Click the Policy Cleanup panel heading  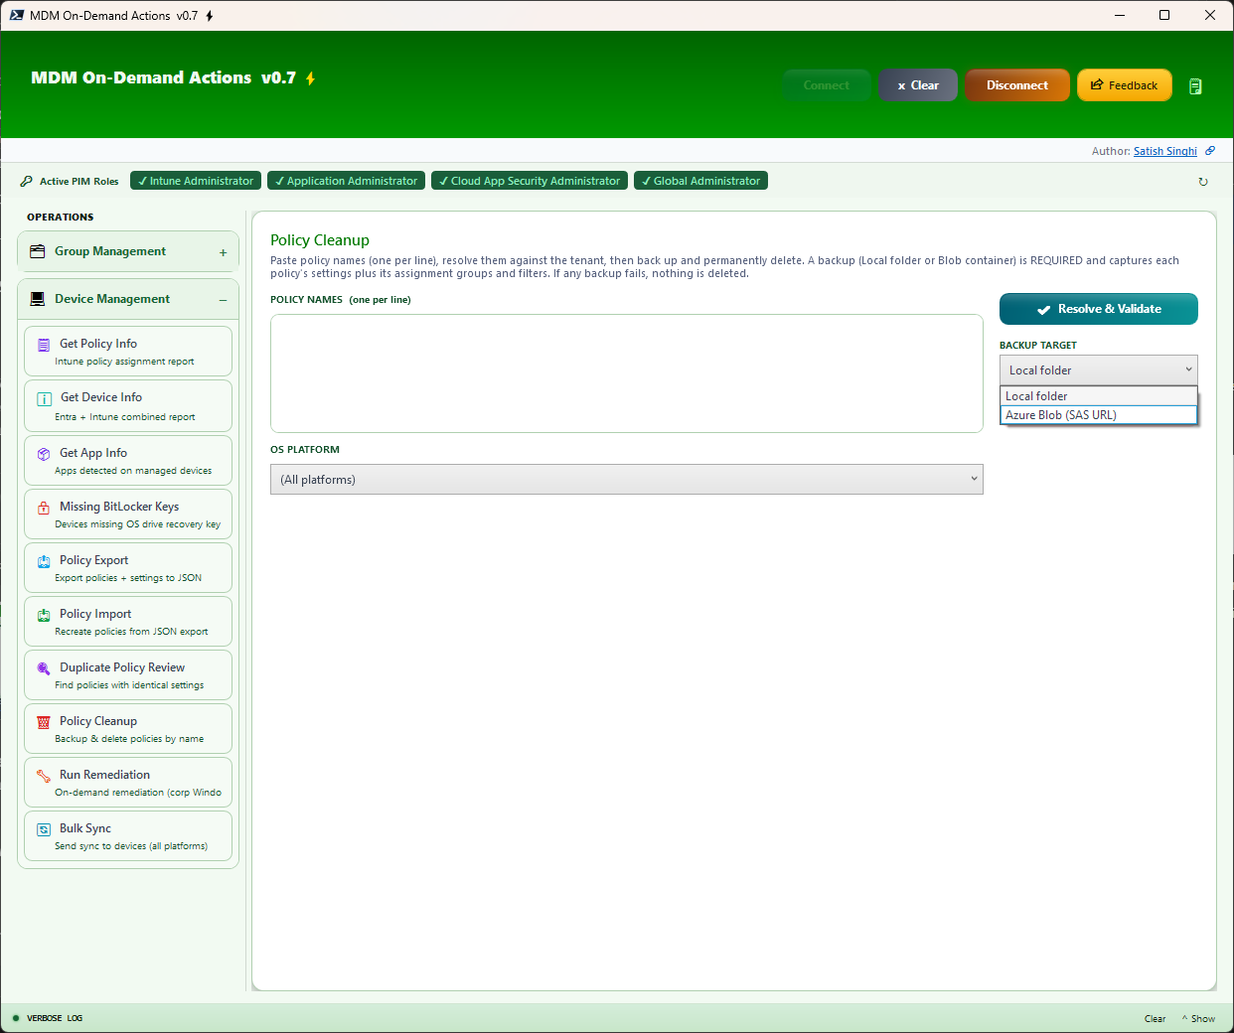click(x=320, y=240)
